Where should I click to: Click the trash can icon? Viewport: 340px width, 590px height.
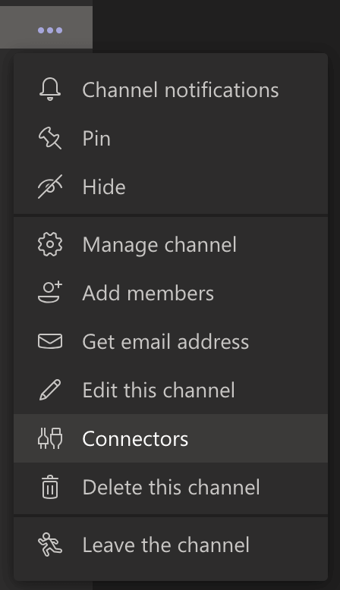coord(50,487)
